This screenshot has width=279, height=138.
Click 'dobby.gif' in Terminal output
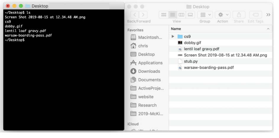click(x=14, y=26)
